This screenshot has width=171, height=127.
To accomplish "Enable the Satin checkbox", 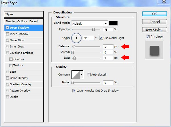I will [x=7, y=72].
